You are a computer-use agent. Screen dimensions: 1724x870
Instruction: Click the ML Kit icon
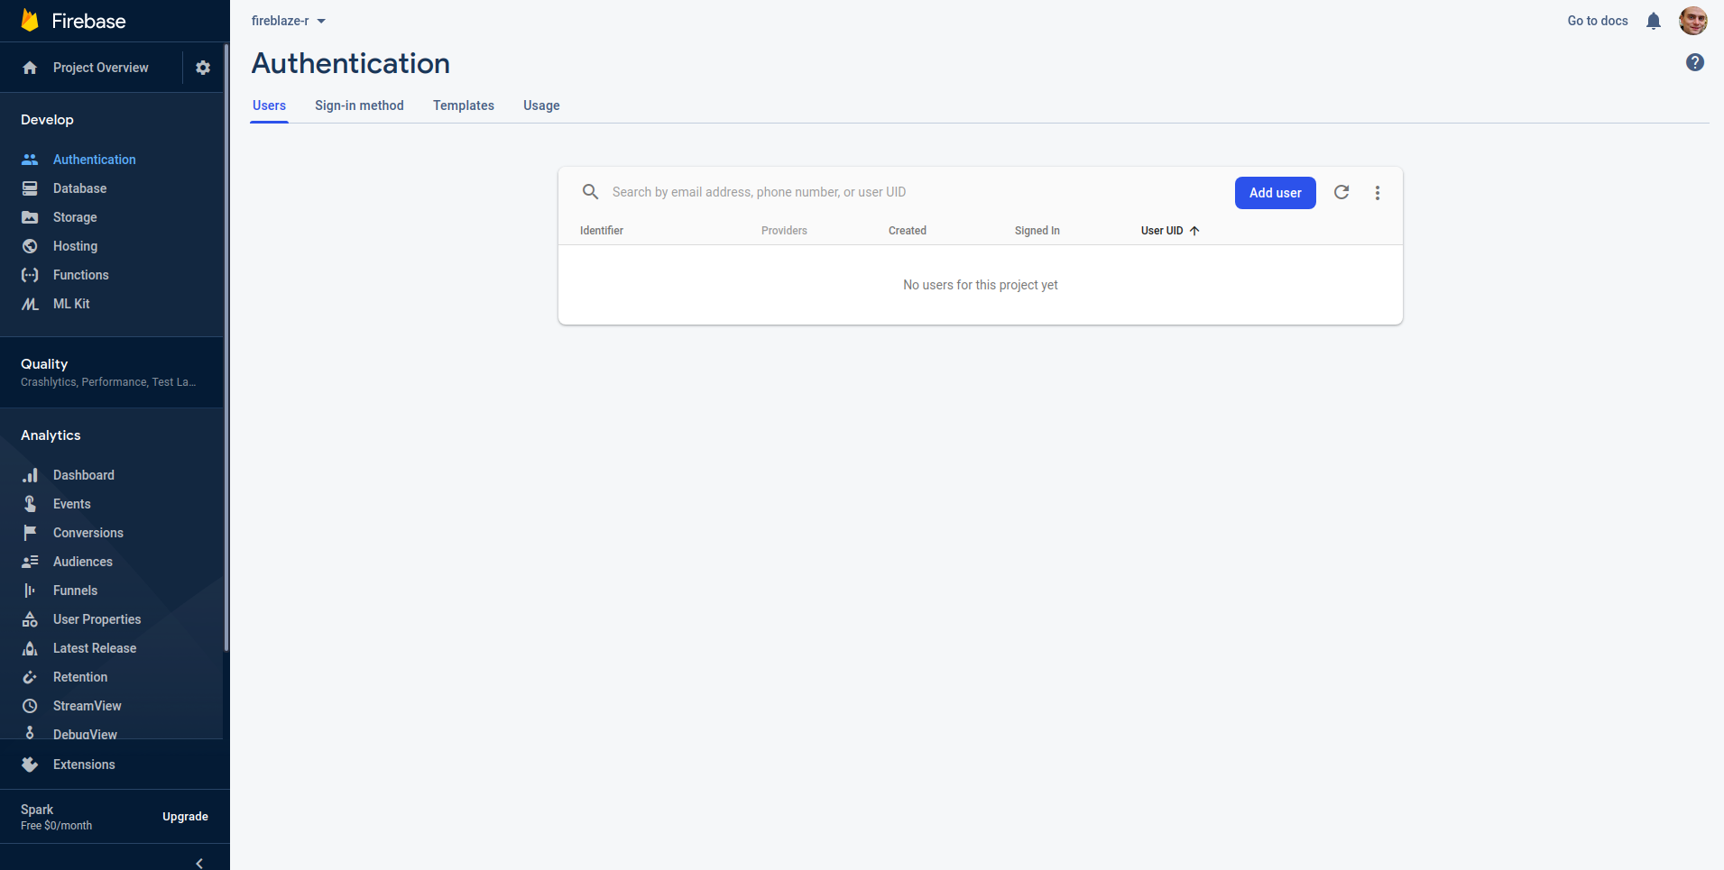pyautogui.click(x=30, y=304)
